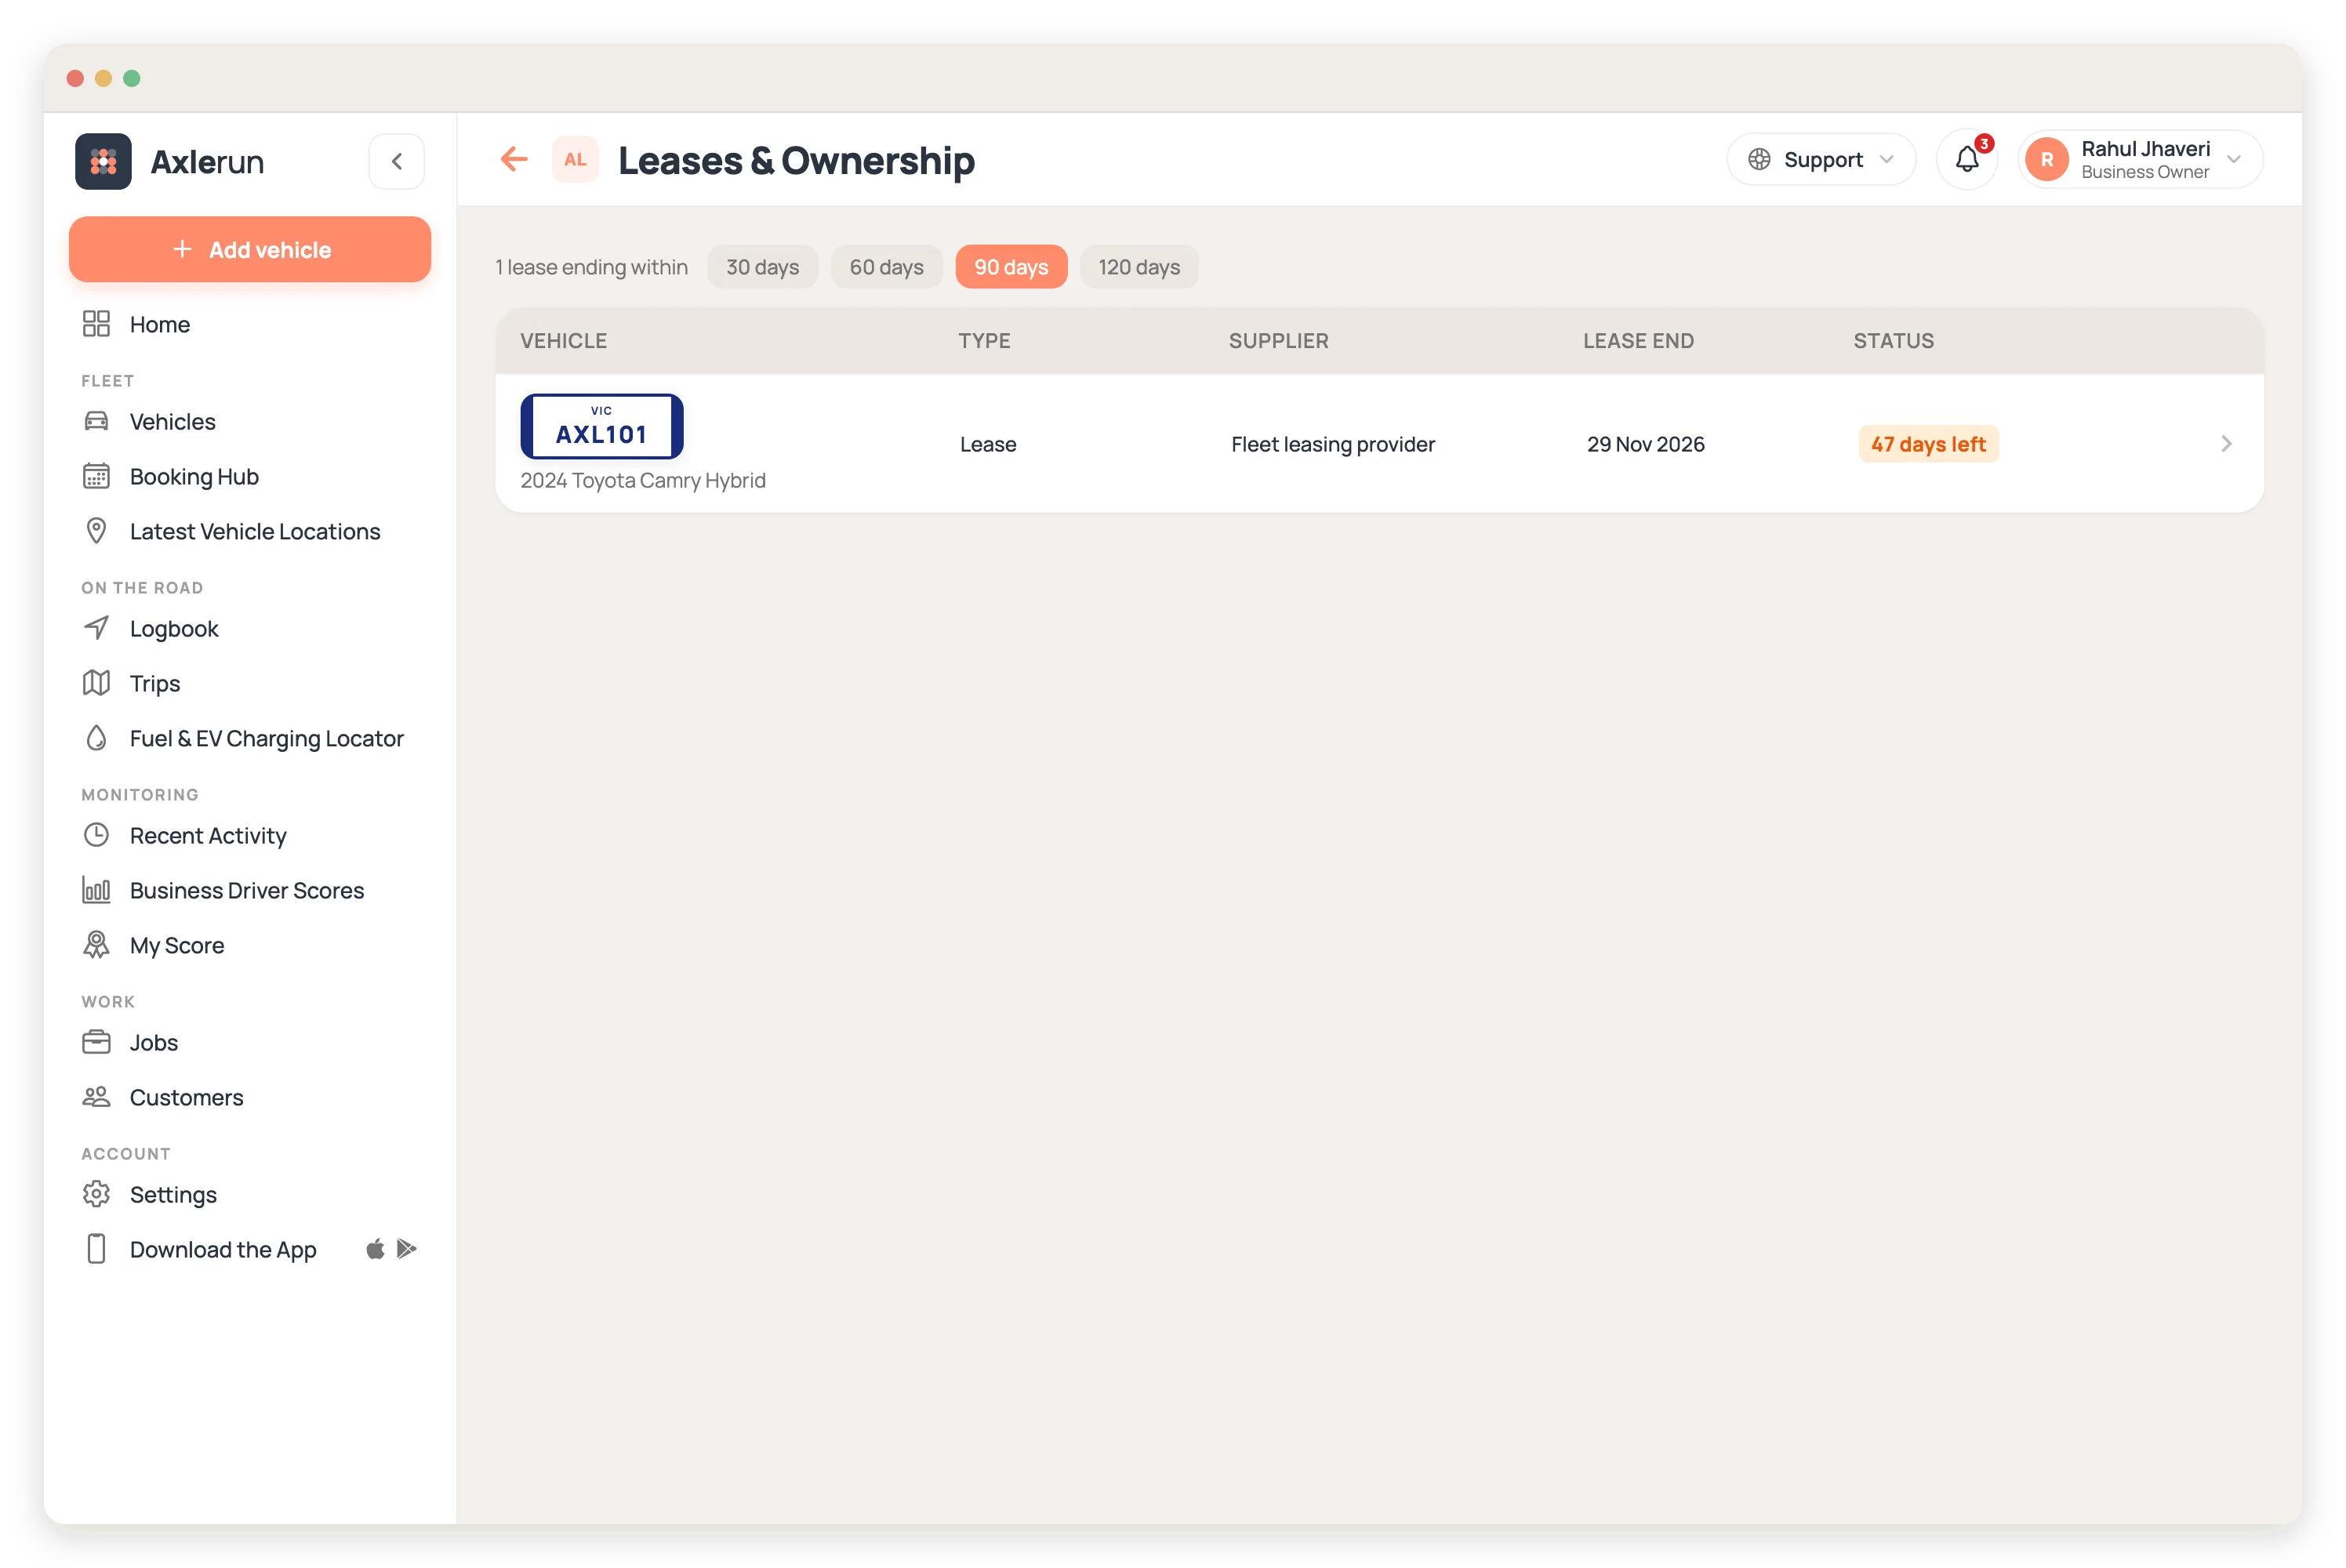Click the Google Play store icon
The width and height of the screenshot is (2346, 1568).
(406, 1248)
